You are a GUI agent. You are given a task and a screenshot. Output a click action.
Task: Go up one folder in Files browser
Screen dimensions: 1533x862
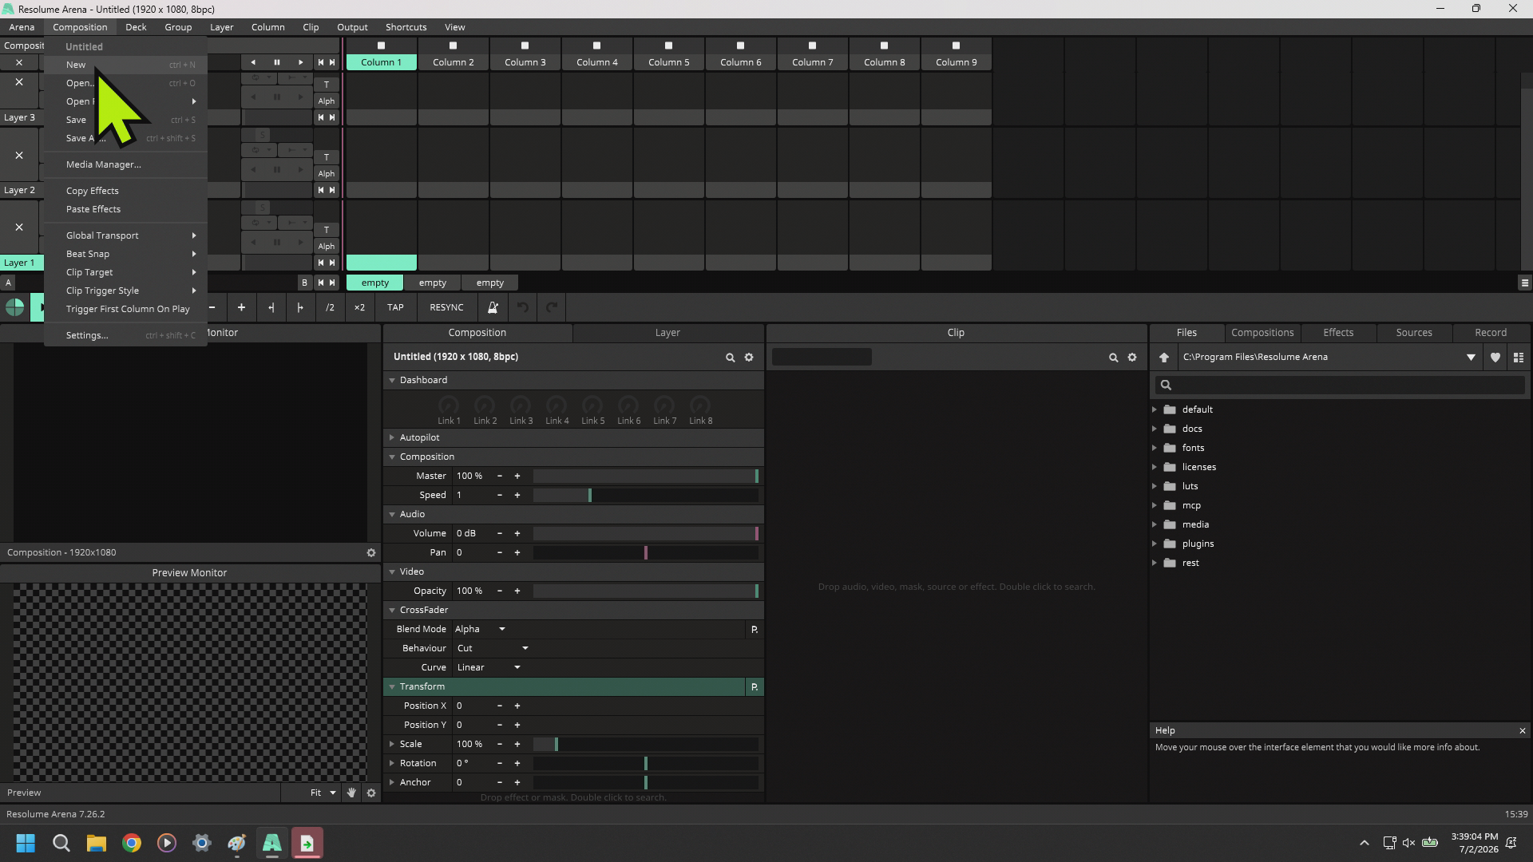[1164, 358]
